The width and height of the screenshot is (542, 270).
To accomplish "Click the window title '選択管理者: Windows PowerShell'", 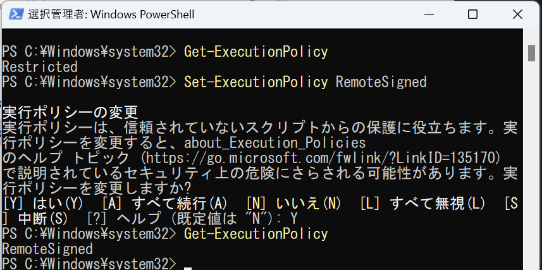I will [111, 15].
